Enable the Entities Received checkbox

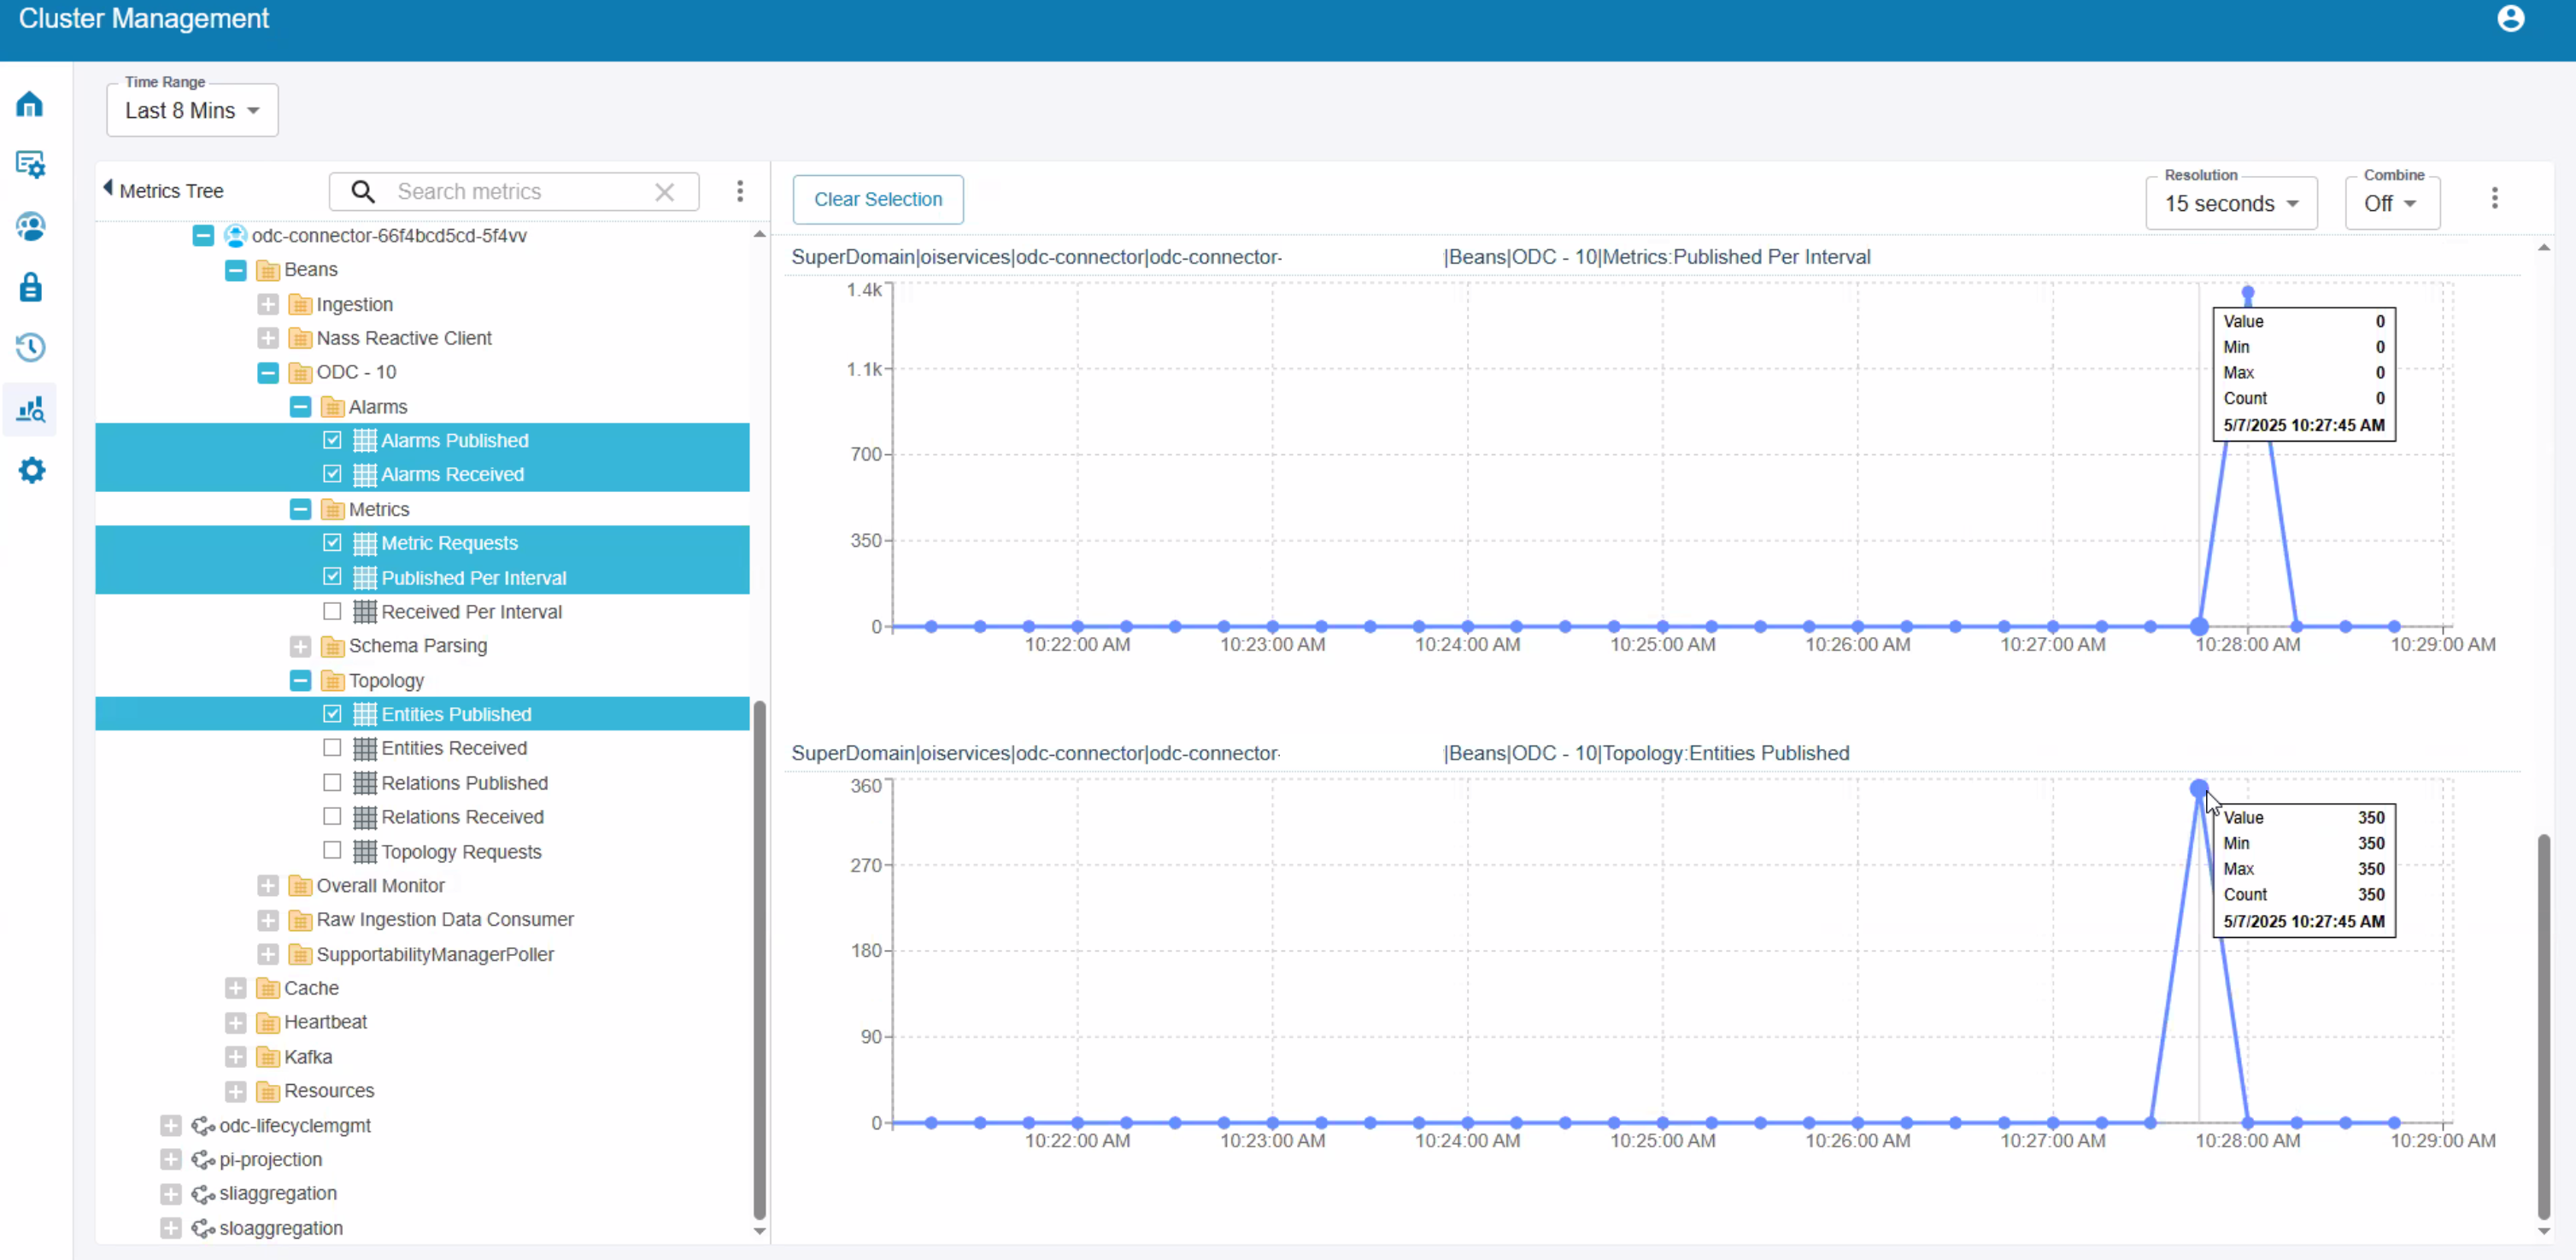pos(332,747)
